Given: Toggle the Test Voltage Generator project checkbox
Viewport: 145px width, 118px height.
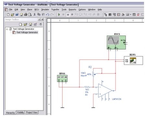Looking at the screenshot, I should 10,29.
